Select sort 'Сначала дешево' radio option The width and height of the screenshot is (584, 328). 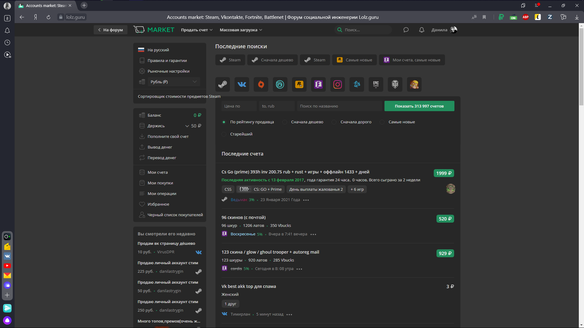(x=303, y=122)
